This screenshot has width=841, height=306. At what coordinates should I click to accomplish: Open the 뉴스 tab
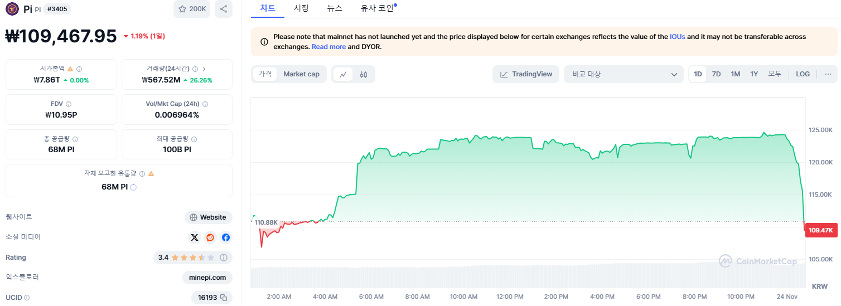(335, 8)
